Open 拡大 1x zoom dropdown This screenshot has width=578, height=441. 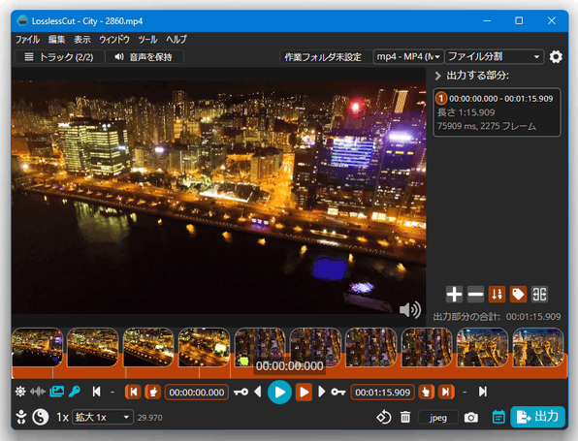[x=103, y=417]
